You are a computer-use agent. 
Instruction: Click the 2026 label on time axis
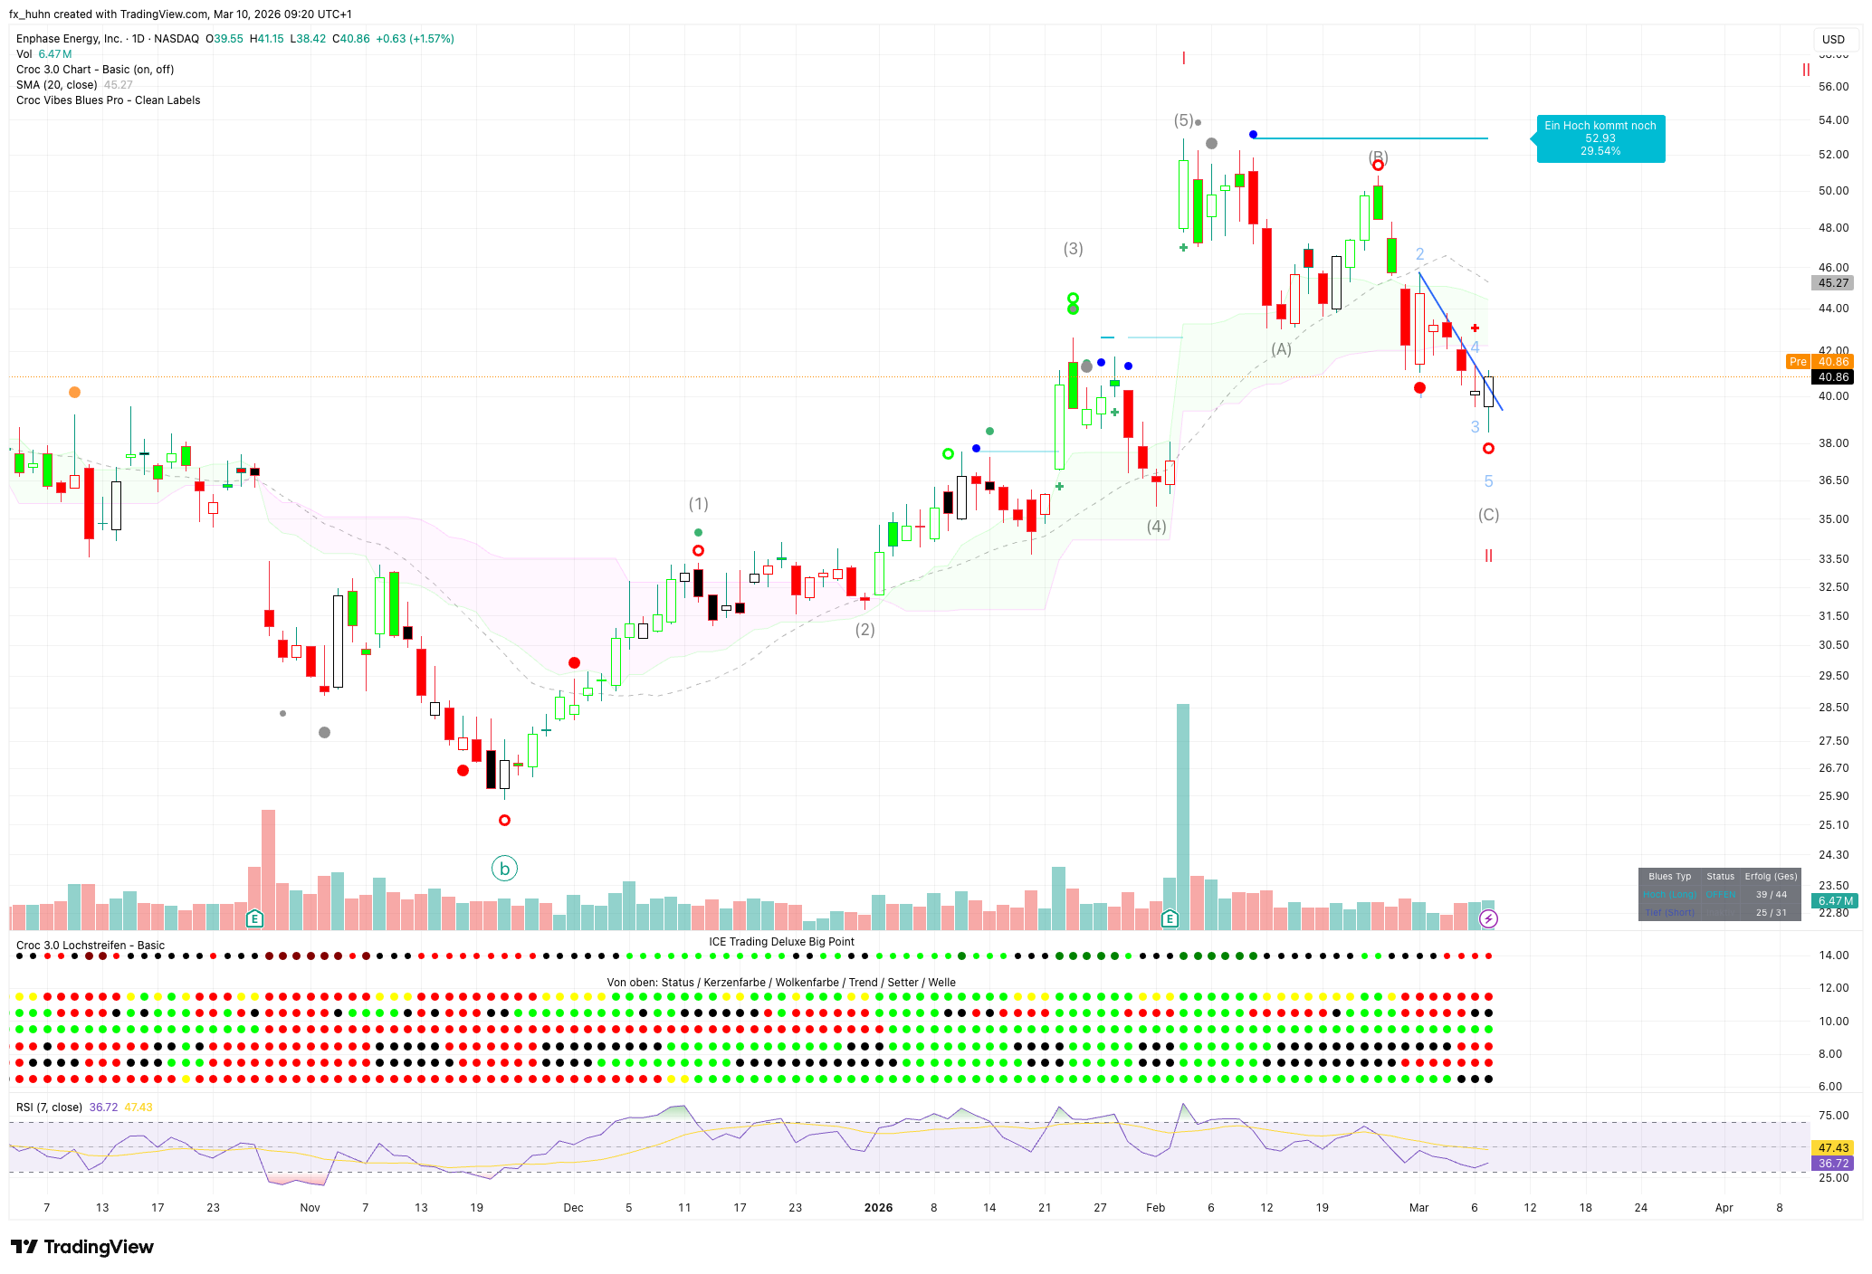[878, 1208]
